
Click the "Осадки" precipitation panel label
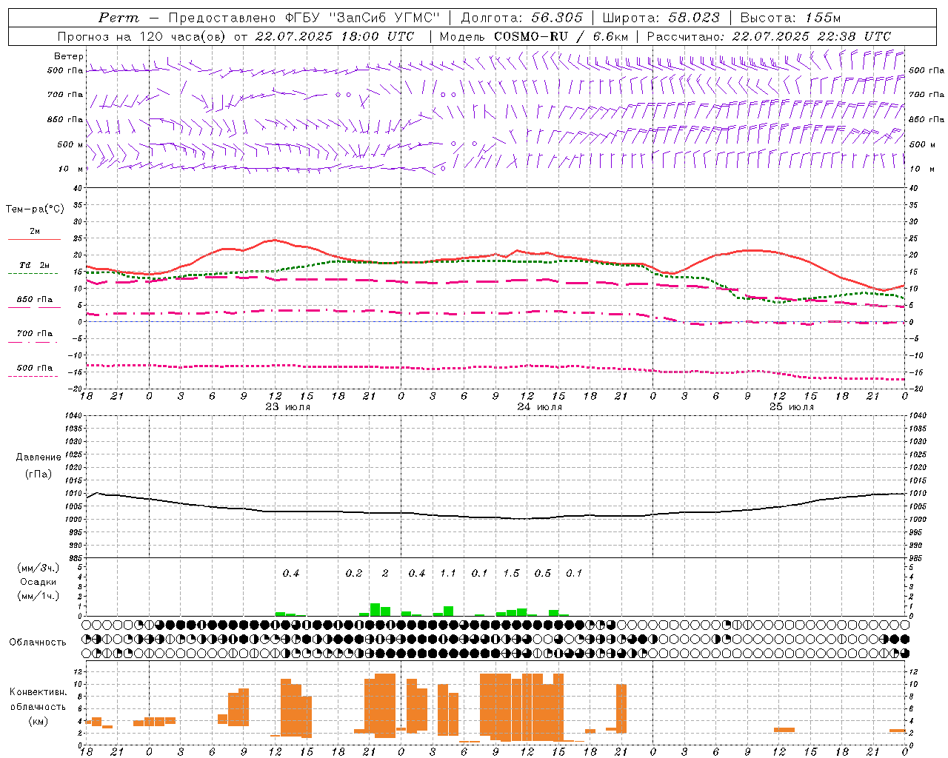tap(38, 582)
